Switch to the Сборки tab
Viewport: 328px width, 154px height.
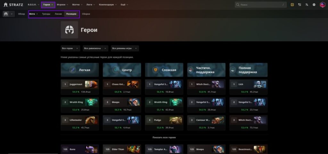(86, 14)
